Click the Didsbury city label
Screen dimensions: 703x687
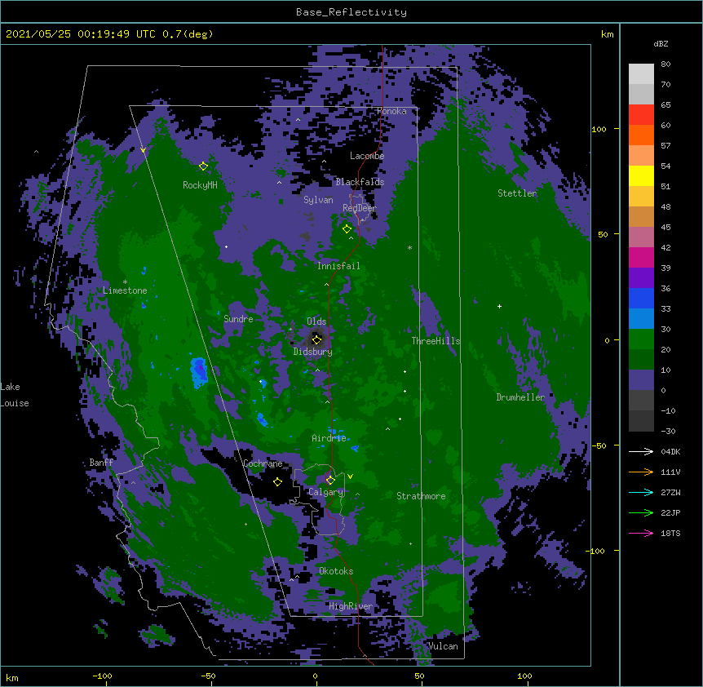(x=313, y=352)
